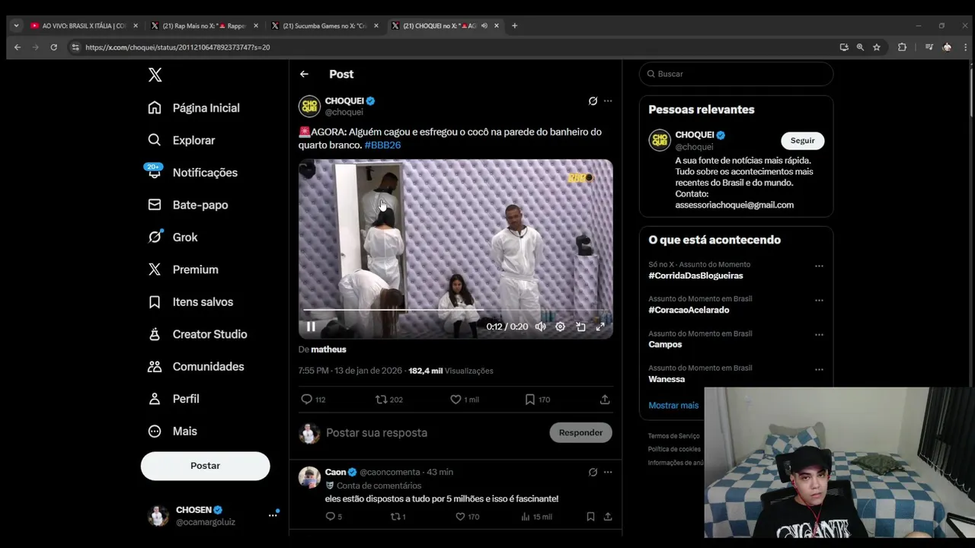
Task: Go back using Post back arrow
Action: 304,74
